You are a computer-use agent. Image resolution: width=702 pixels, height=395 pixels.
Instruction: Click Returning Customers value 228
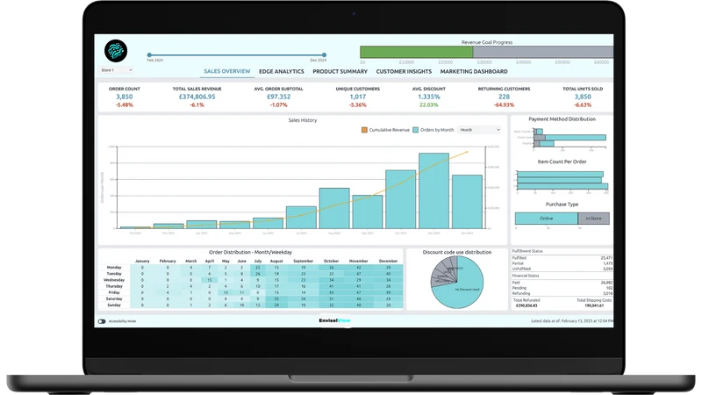504,97
